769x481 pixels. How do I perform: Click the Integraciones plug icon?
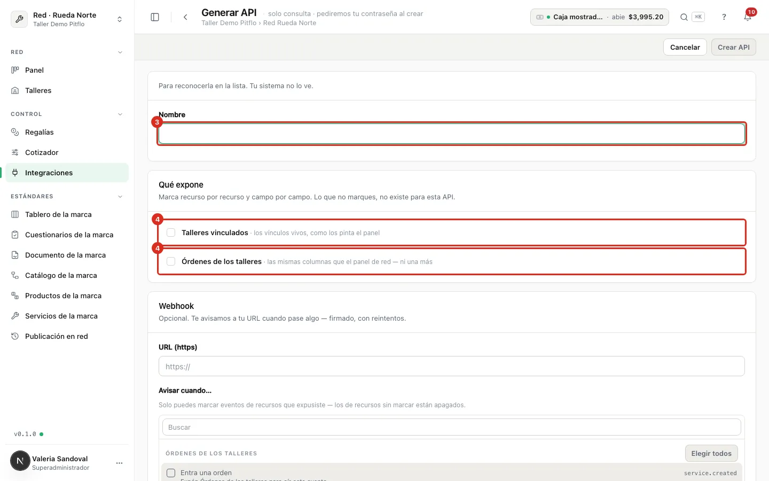[x=15, y=173]
